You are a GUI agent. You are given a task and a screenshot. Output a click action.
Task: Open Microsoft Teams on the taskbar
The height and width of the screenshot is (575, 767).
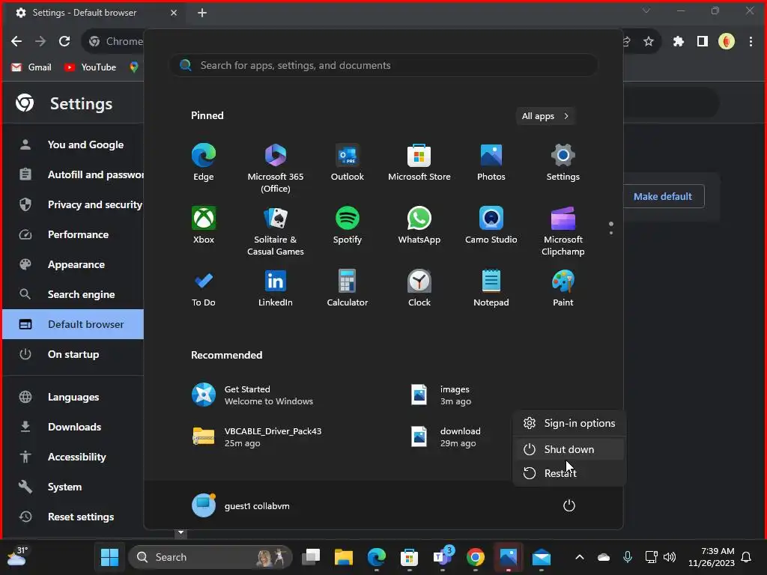click(442, 557)
